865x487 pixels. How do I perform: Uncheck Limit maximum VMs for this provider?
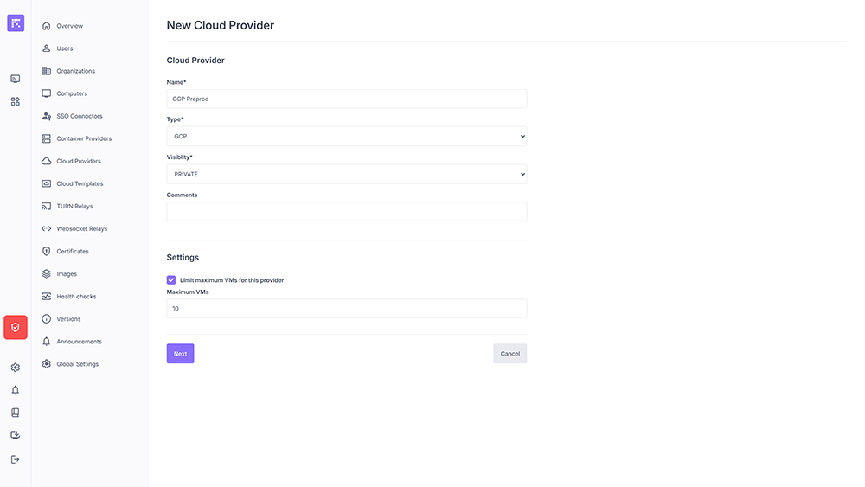tap(171, 280)
